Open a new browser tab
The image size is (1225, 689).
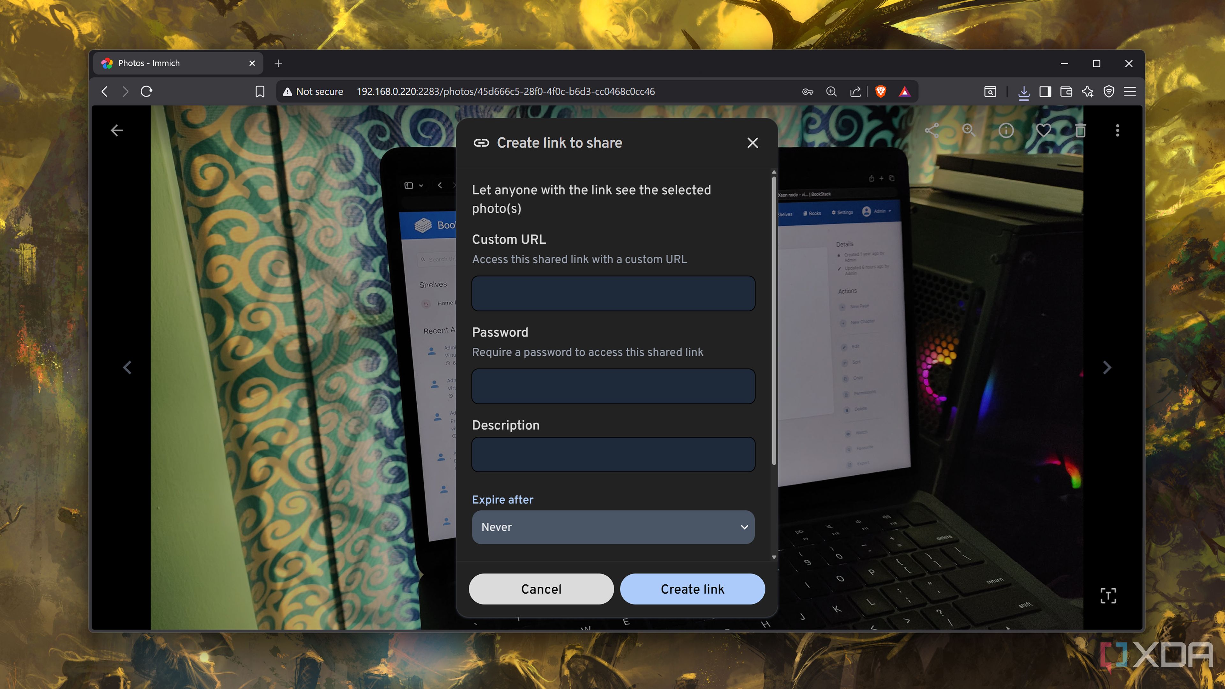278,63
